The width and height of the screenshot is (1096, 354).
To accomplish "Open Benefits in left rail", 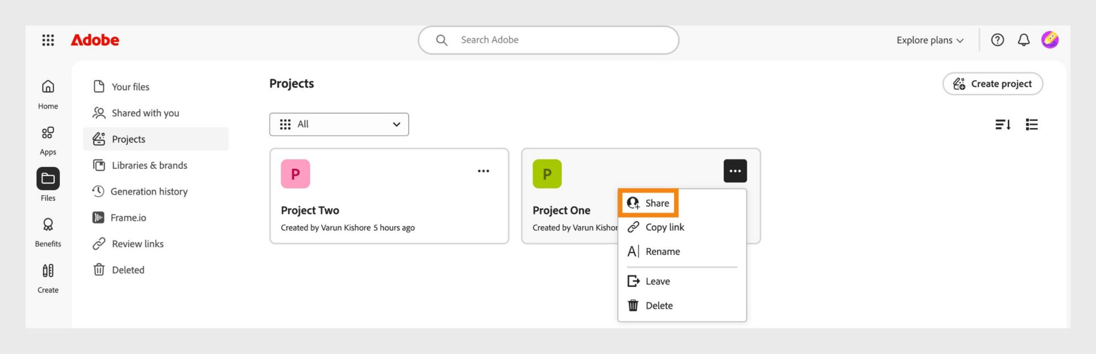I will 48,232.
